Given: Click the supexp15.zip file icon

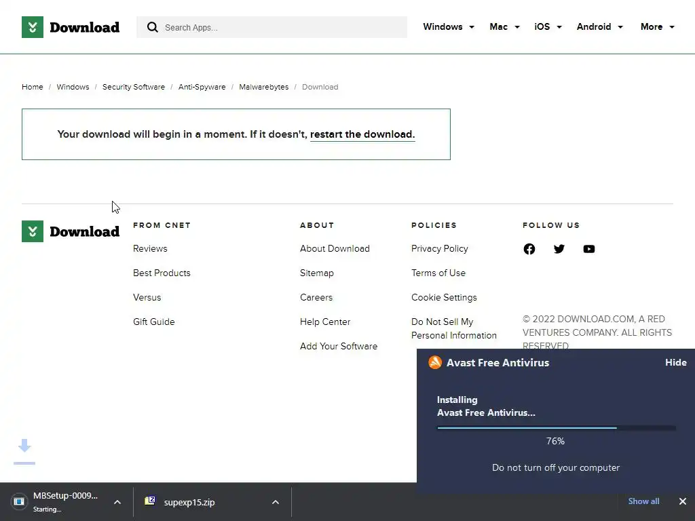Looking at the screenshot, I should (x=150, y=501).
